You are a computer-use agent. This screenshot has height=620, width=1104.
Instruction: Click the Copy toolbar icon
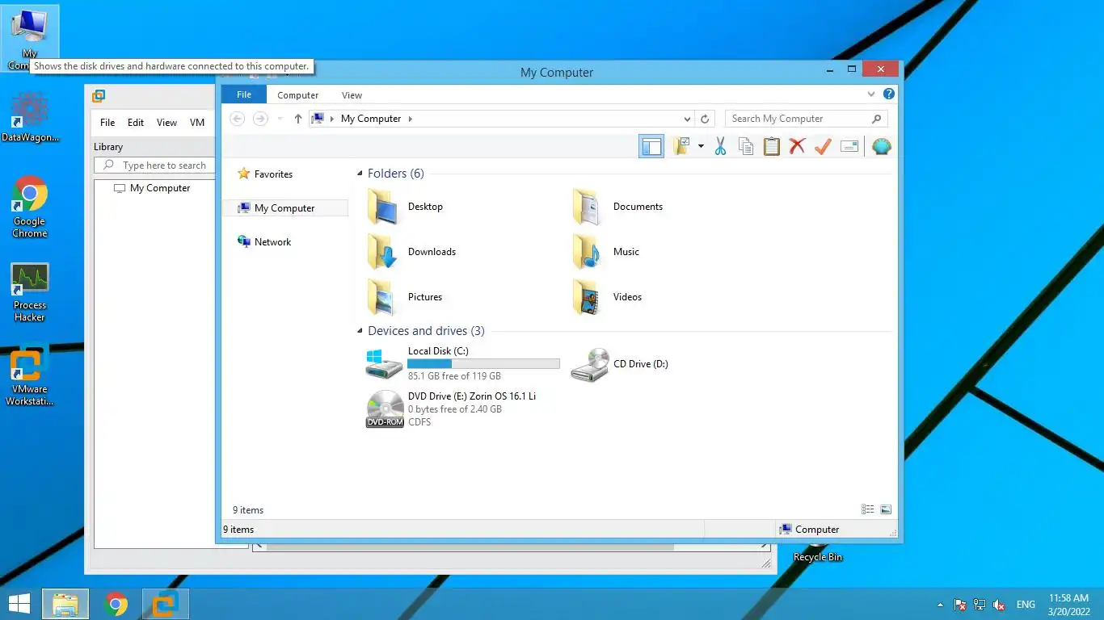pos(746,146)
